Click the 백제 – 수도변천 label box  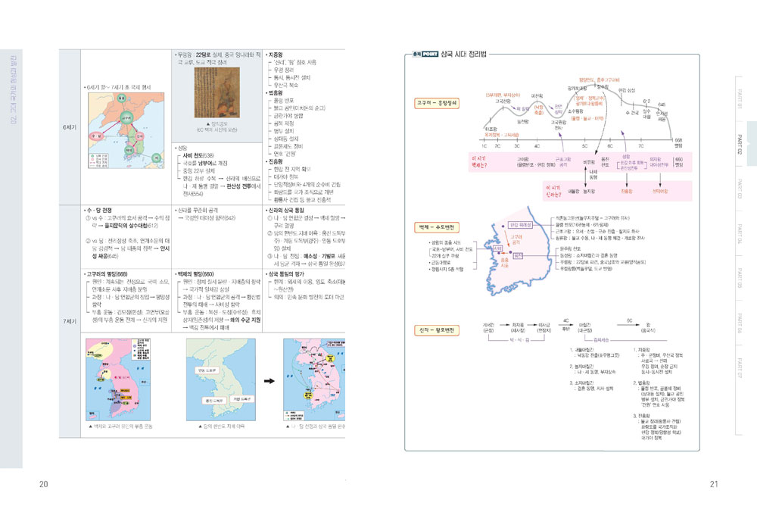click(x=437, y=227)
